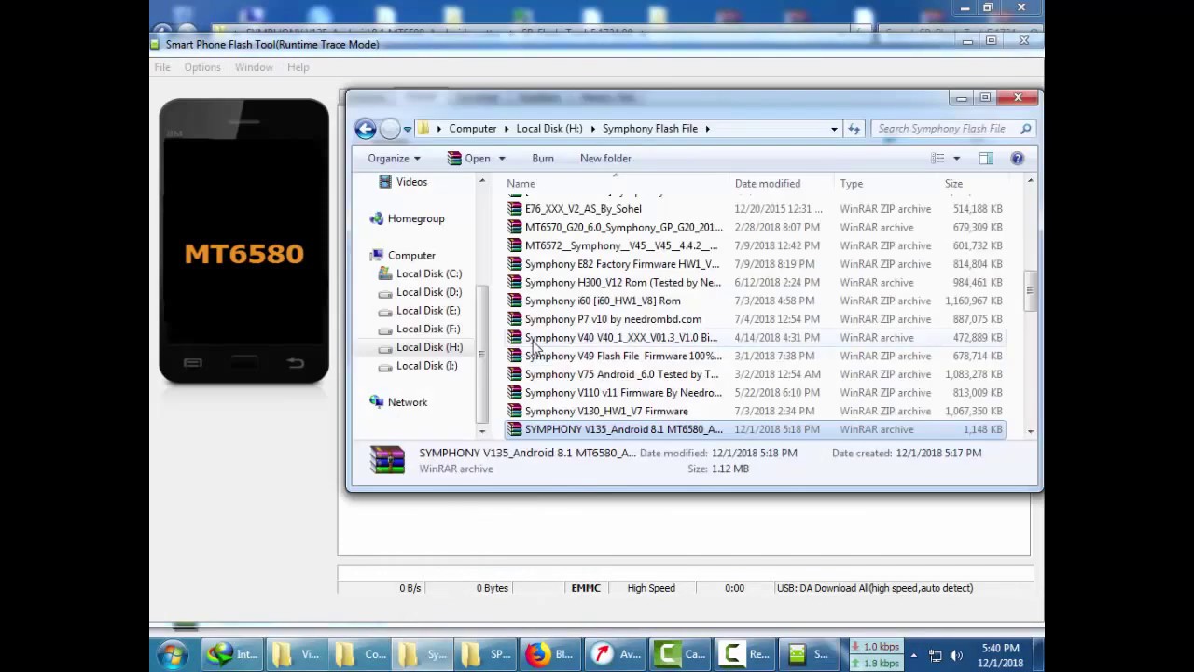The width and height of the screenshot is (1194, 672).
Task: Open Window menu in Flash Tool
Action: coord(254,67)
